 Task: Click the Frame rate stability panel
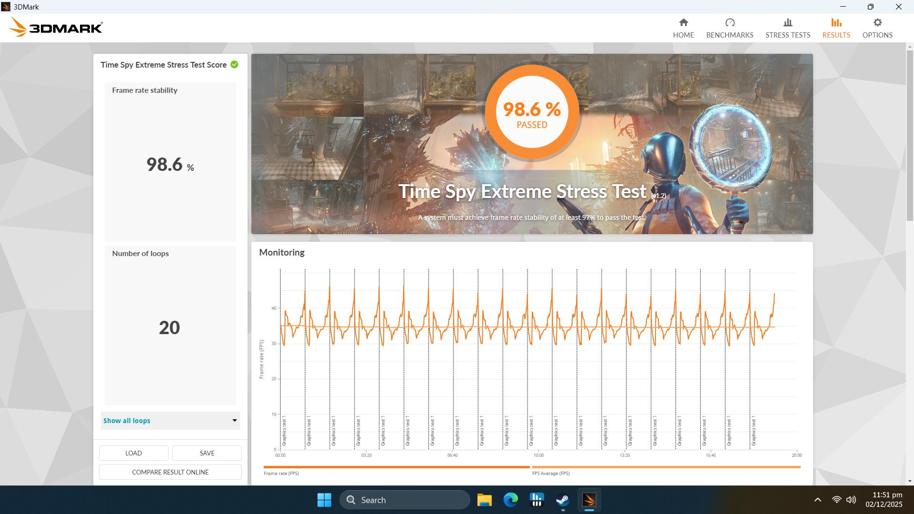pyautogui.click(x=170, y=162)
